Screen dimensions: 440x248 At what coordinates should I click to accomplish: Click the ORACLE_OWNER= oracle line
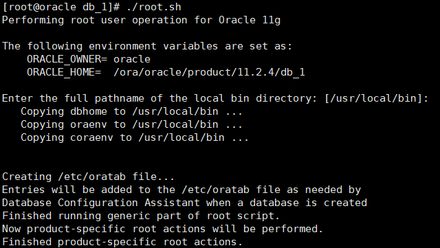[89, 59]
